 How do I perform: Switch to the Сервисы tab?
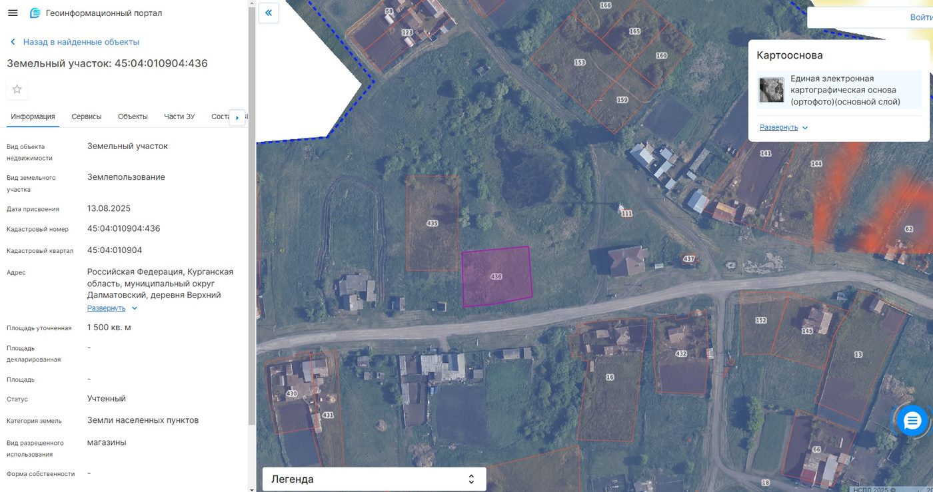coord(87,117)
